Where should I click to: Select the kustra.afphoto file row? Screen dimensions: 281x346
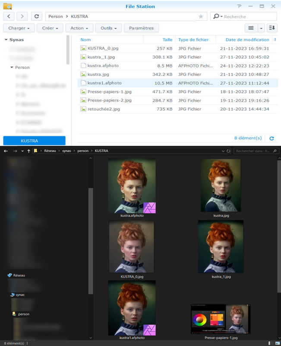[x=177, y=66]
